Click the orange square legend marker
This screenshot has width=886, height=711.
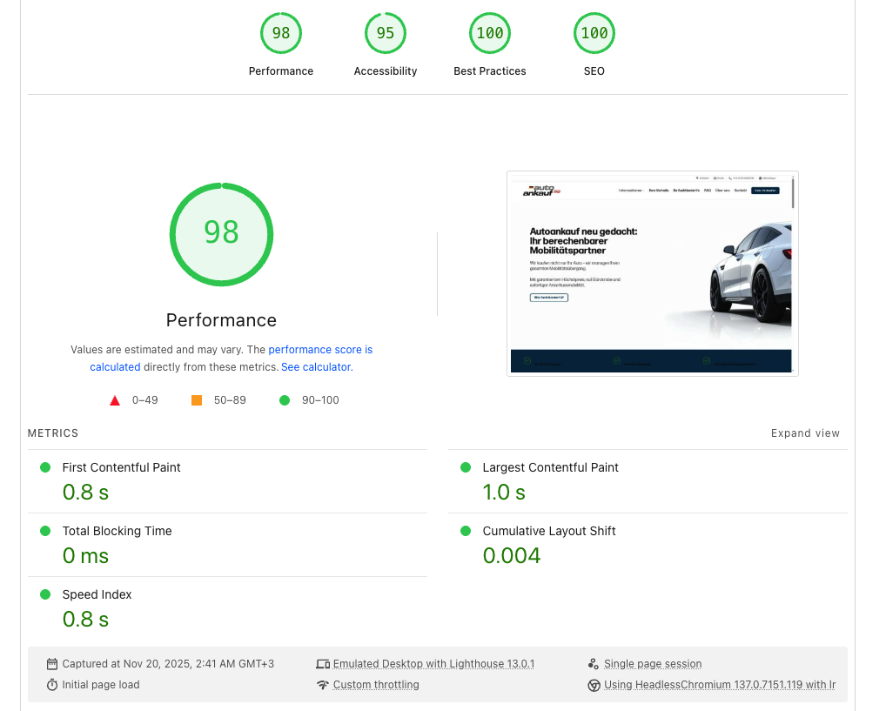coord(197,399)
